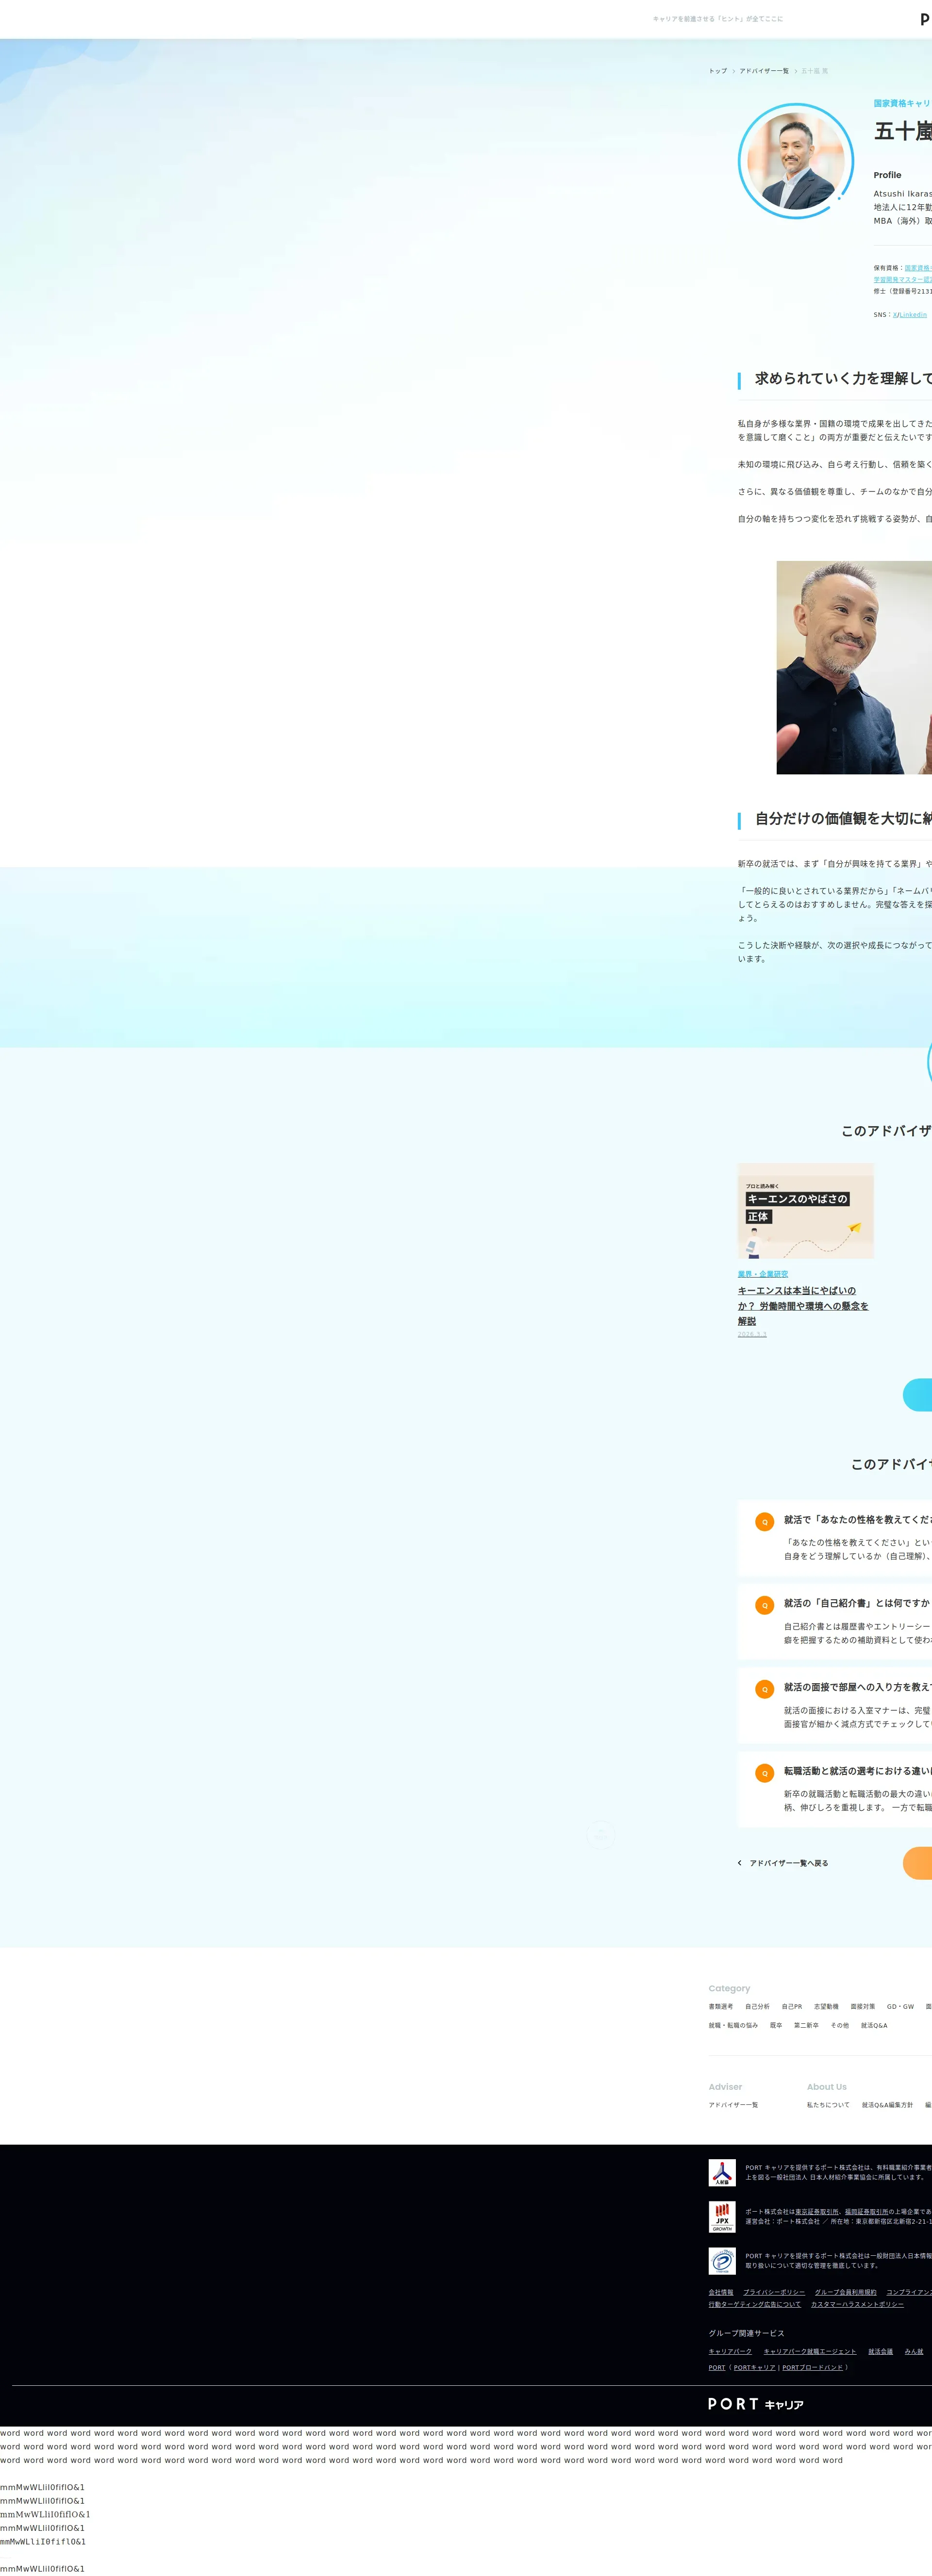Click the グループ関連サービス heading
The width and height of the screenshot is (932, 2576).
[x=746, y=2333]
